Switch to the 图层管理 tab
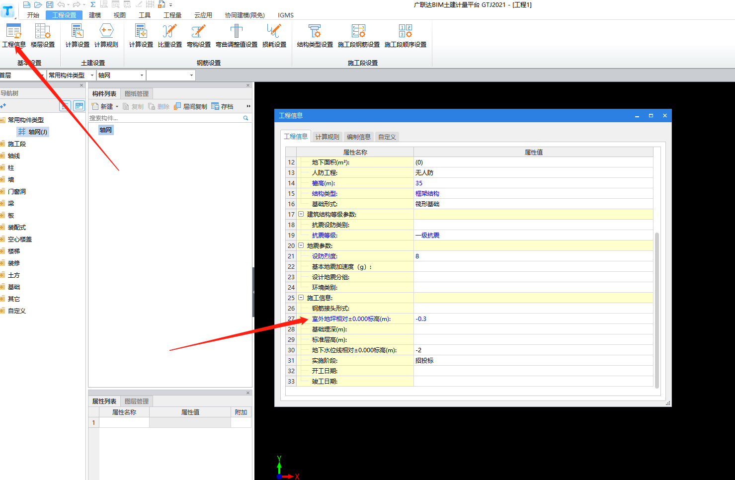 [x=137, y=401]
